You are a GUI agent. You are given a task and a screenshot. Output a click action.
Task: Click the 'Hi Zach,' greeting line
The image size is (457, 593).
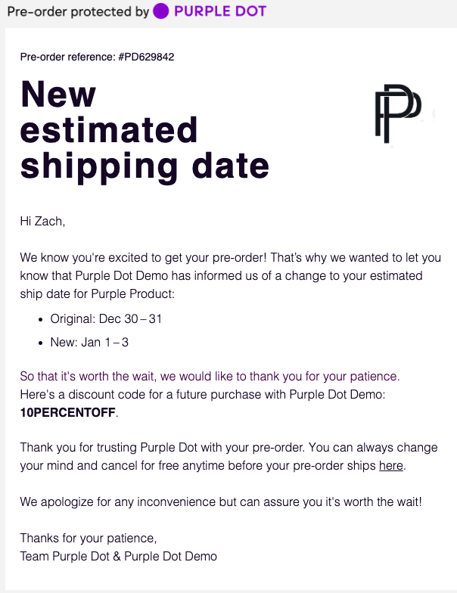(42, 221)
